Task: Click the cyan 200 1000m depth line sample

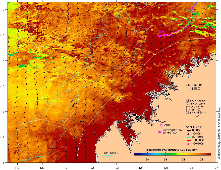Action: (109, 155)
